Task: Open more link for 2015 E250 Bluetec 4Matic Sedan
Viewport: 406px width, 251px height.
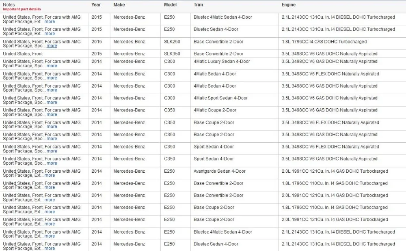Action: 50,22
